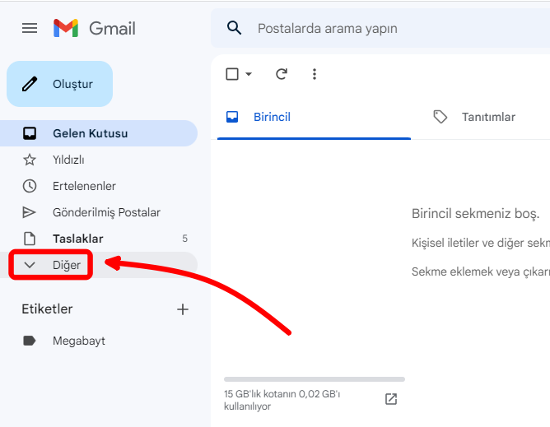Image resolution: width=550 pixels, height=427 pixels.
Task: Open the Gelen Kutusu folder
Action: 90,133
